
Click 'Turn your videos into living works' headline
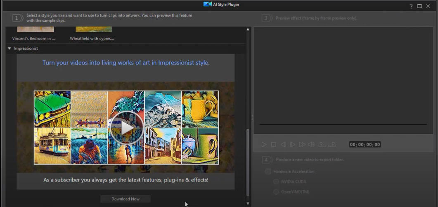(125, 63)
